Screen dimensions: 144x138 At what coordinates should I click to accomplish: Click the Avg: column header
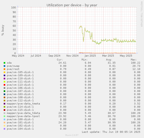(109, 60)
